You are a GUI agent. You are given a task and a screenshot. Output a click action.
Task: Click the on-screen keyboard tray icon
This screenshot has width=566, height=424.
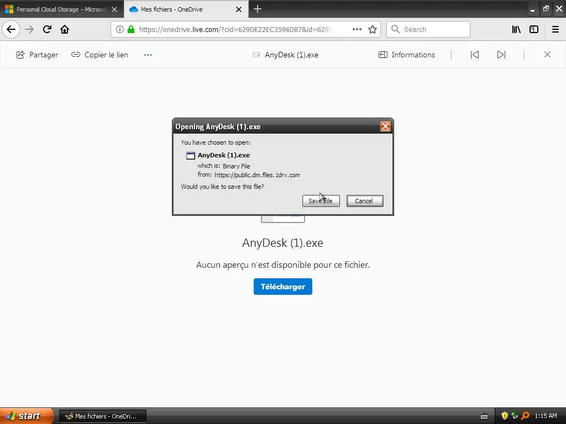click(x=484, y=416)
